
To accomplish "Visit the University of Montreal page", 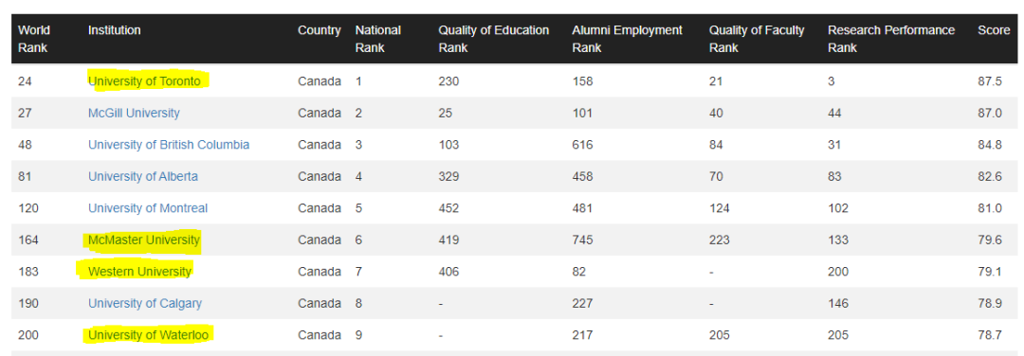I will [148, 208].
